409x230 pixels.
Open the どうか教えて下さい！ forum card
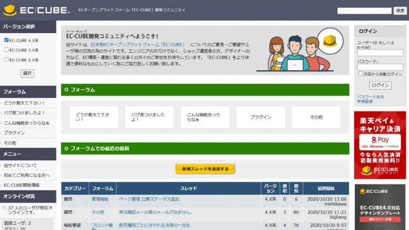tap(94, 117)
